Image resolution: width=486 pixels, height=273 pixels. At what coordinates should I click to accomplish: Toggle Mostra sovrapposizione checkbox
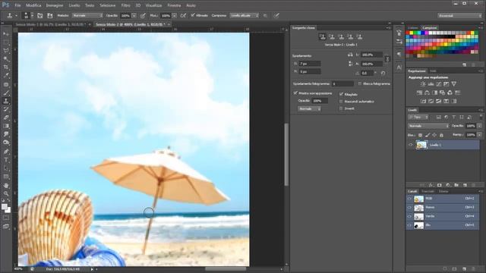pyautogui.click(x=295, y=93)
